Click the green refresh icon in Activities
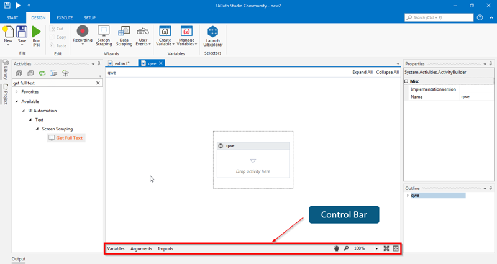Image resolution: width=497 pixels, height=264 pixels. click(x=42, y=73)
